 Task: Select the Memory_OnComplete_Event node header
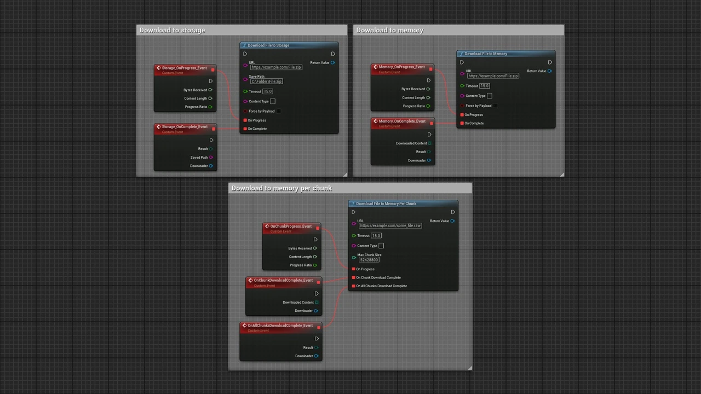pos(402,121)
